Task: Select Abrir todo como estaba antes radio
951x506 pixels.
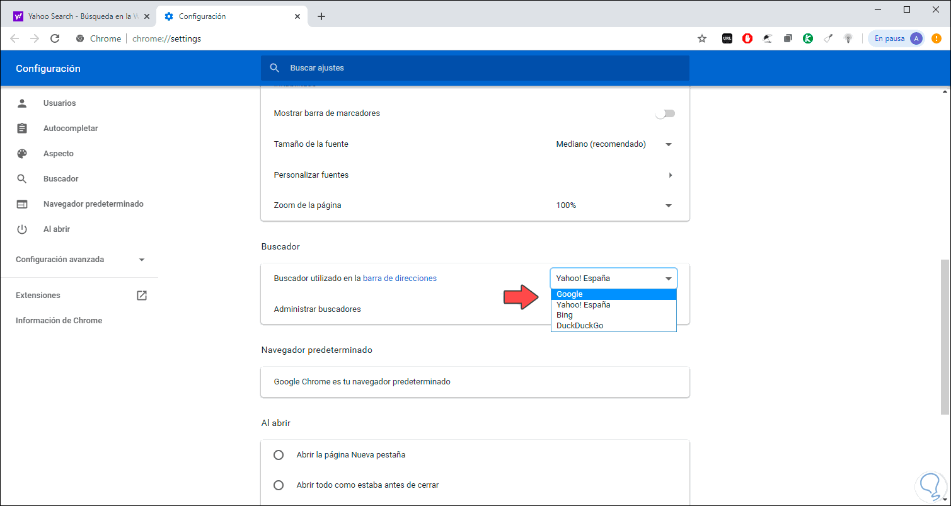Action: 279,485
